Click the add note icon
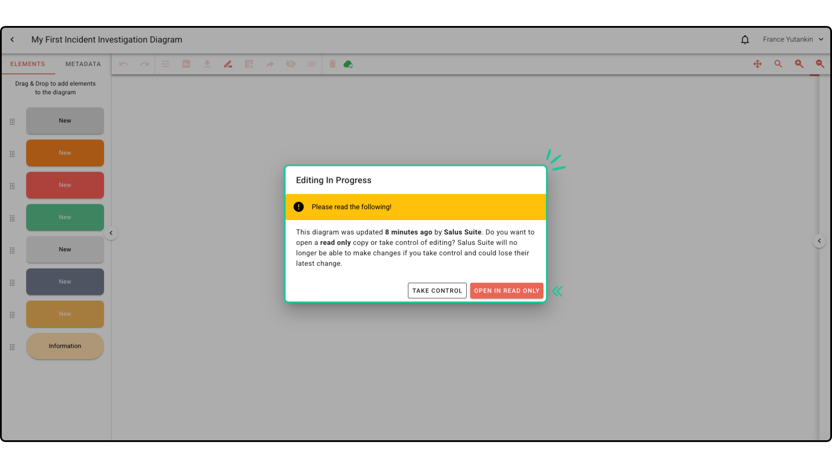Screen dimensions: 832x468 pyautogui.click(x=249, y=64)
